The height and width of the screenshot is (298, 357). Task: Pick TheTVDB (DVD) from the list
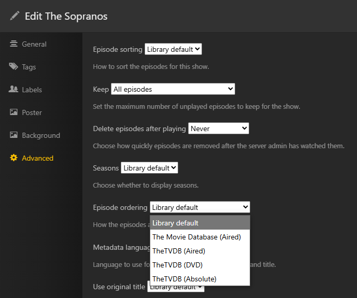(177, 265)
